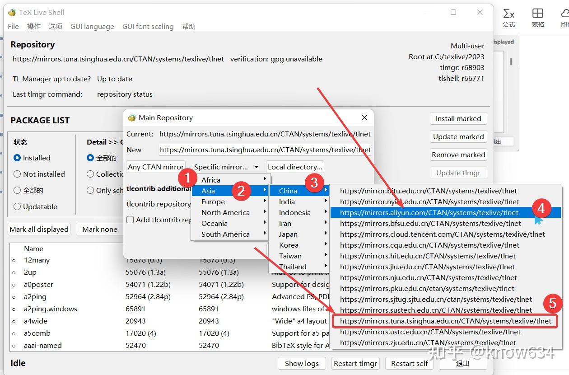
Task: Expand the Iran mirror list
Action: [x=299, y=223]
